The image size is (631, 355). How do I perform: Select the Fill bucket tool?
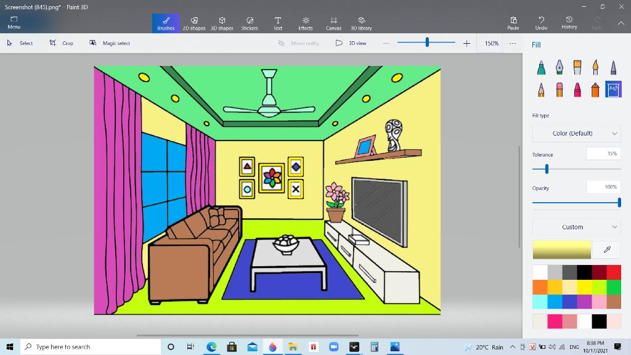(613, 89)
